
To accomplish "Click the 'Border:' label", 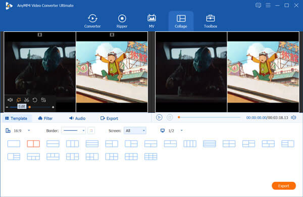I will 53,131.
